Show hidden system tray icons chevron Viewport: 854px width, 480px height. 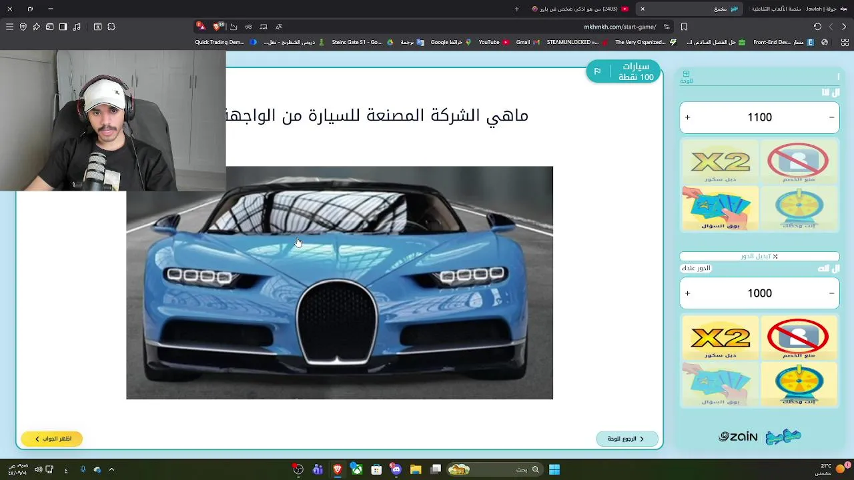pos(111,469)
